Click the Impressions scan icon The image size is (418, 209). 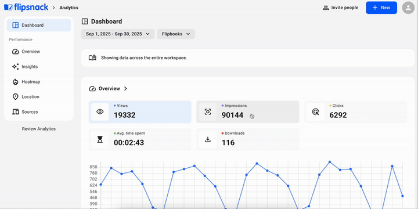208,112
